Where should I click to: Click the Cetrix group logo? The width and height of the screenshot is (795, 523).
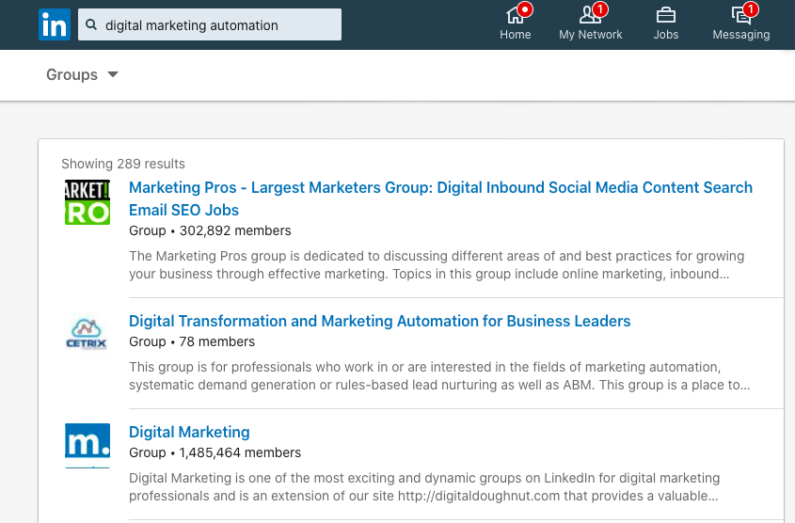[x=87, y=333]
